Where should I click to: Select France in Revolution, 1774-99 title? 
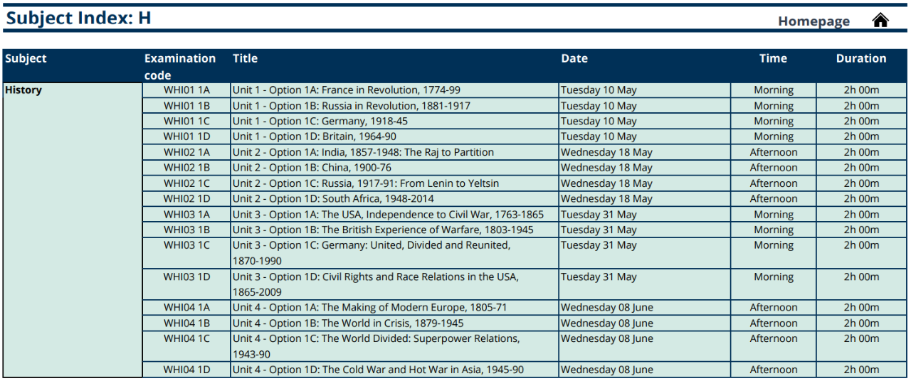pos(346,90)
